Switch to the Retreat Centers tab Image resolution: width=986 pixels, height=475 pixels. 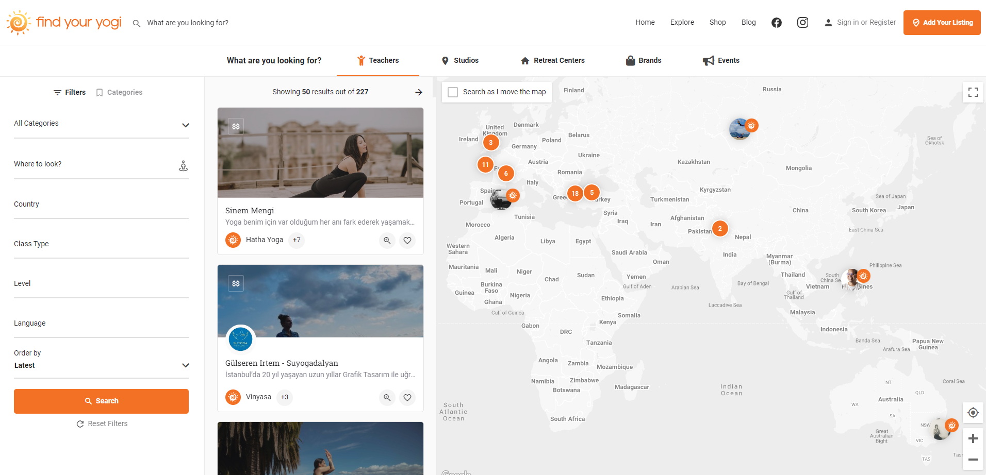click(552, 61)
